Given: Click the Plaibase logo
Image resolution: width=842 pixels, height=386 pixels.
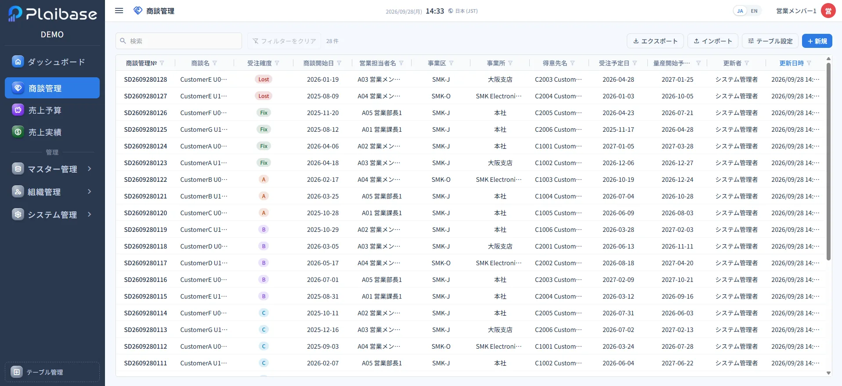Looking at the screenshot, I should [x=52, y=14].
